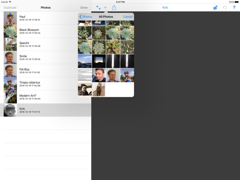The width and height of the screenshot is (240, 180).
Task: Tap the full-screen expand arrows icon
Action: click(x=98, y=7)
